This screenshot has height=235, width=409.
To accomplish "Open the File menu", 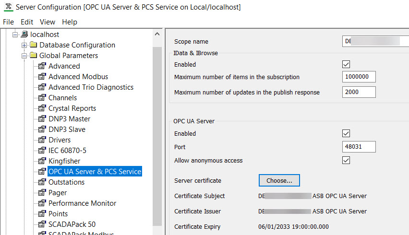I will pos(8,22).
